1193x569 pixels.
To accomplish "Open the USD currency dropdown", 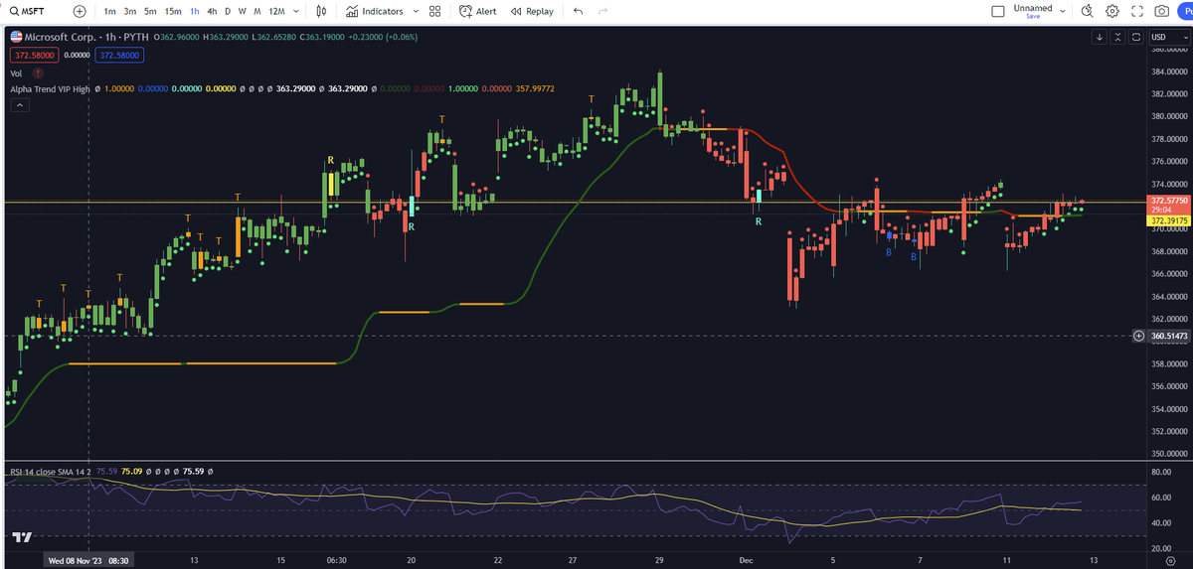I will point(1169,37).
